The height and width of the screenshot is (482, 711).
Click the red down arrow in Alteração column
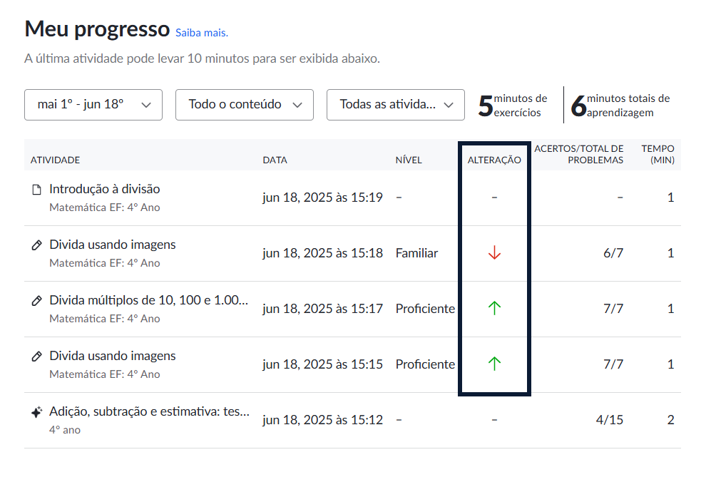click(494, 253)
